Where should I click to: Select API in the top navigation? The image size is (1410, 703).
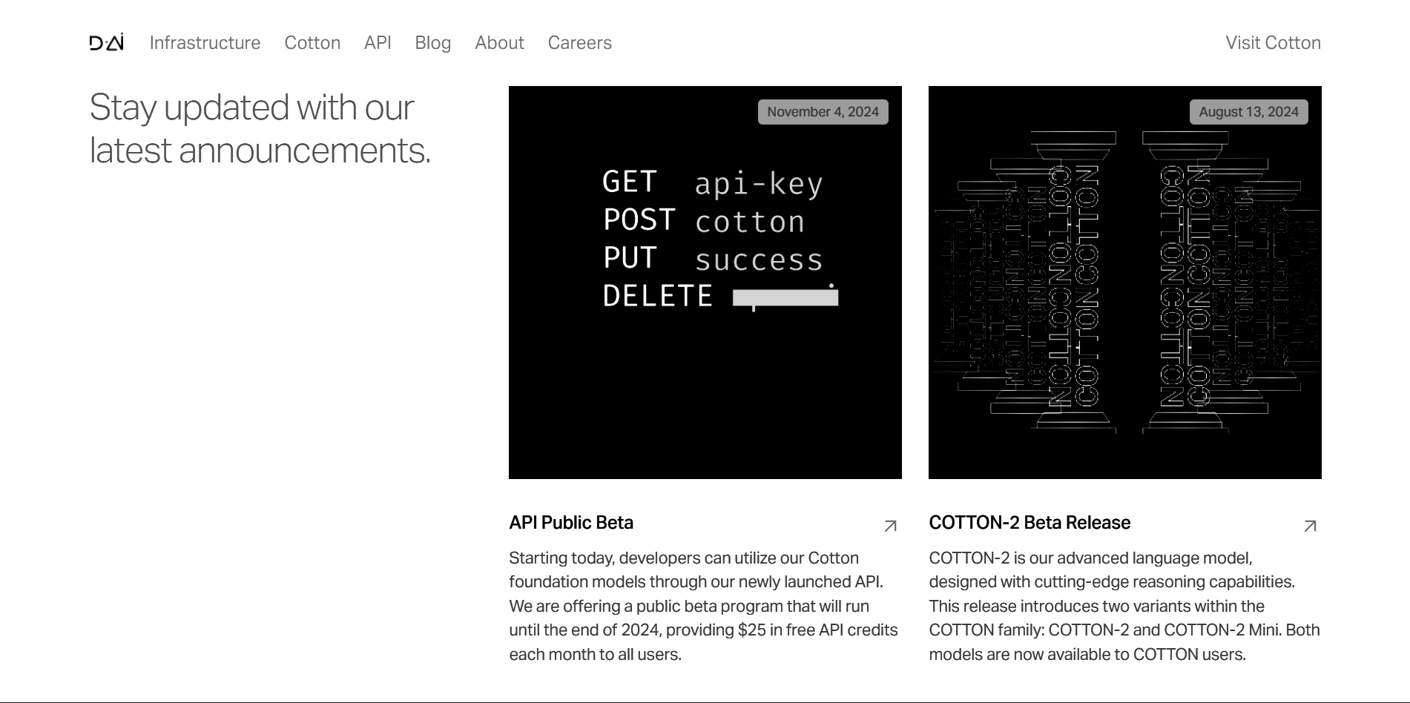[378, 43]
